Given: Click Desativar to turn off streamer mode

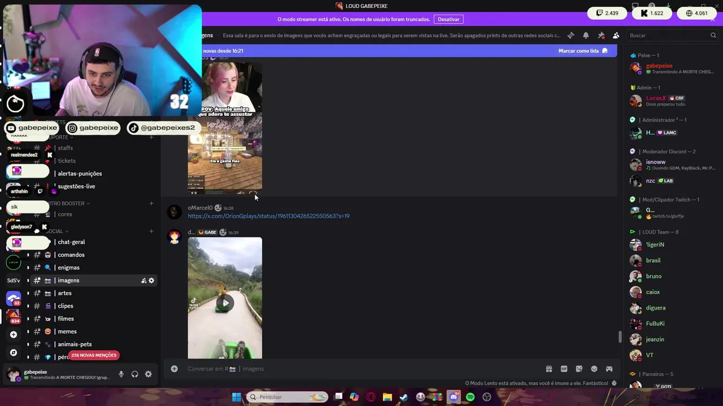Looking at the screenshot, I should [x=448, y=19].
